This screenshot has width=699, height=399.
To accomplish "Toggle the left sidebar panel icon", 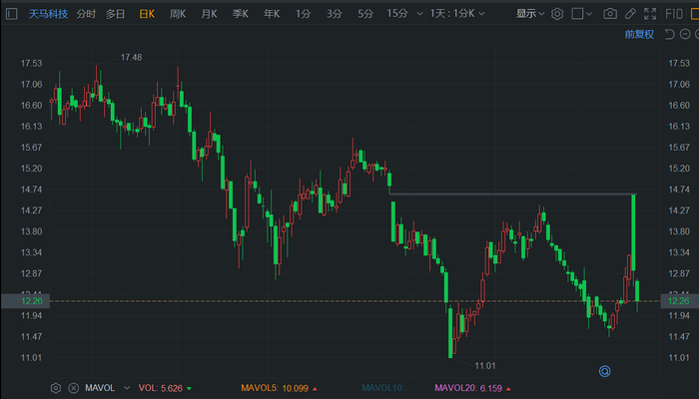I will click(11, 14).
